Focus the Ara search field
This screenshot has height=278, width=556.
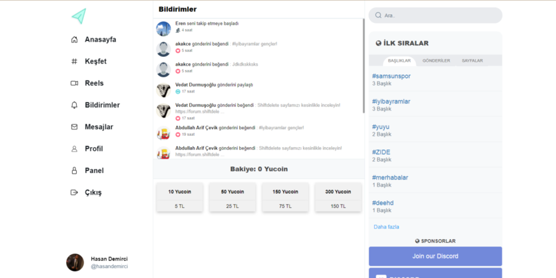(436, 15)
